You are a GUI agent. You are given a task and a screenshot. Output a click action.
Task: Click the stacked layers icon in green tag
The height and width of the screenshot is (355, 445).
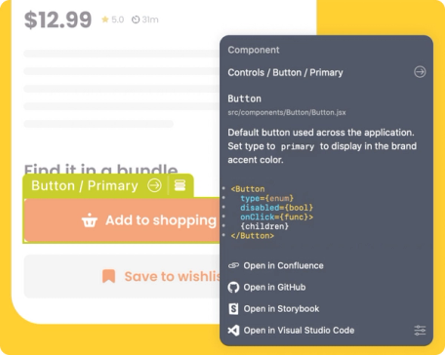[x=180, y=185]
